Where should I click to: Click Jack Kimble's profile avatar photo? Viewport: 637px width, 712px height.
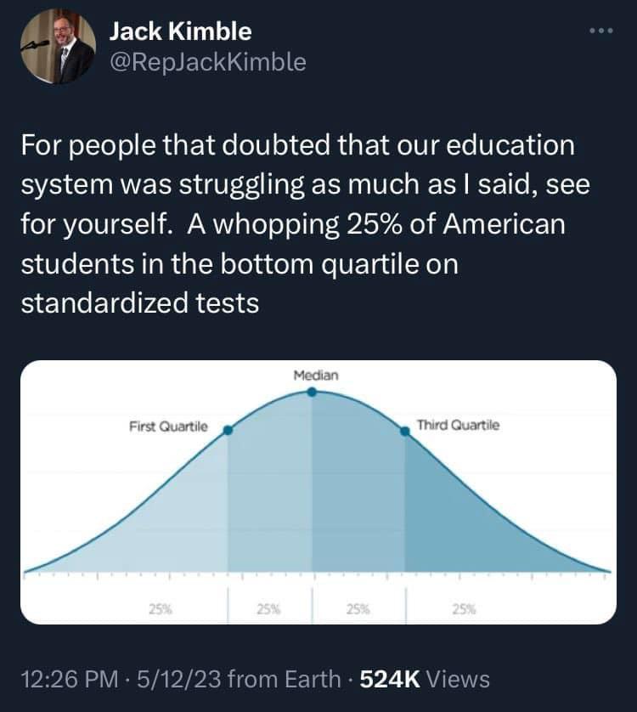point(57,47)
